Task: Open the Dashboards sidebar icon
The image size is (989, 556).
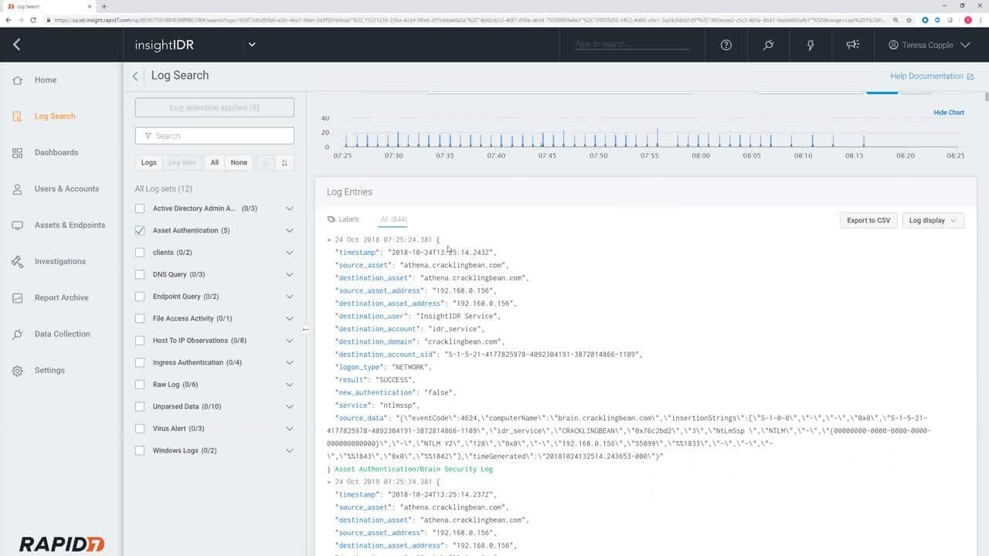Action: [17, 153]
